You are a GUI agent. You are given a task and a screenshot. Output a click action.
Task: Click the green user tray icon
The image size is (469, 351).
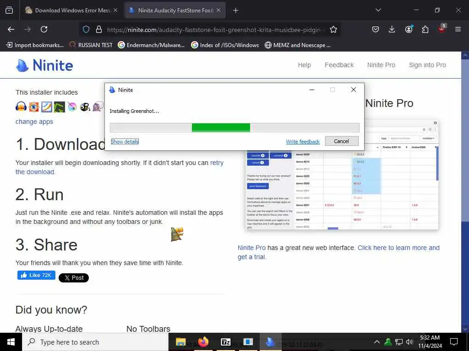[388, 342]
